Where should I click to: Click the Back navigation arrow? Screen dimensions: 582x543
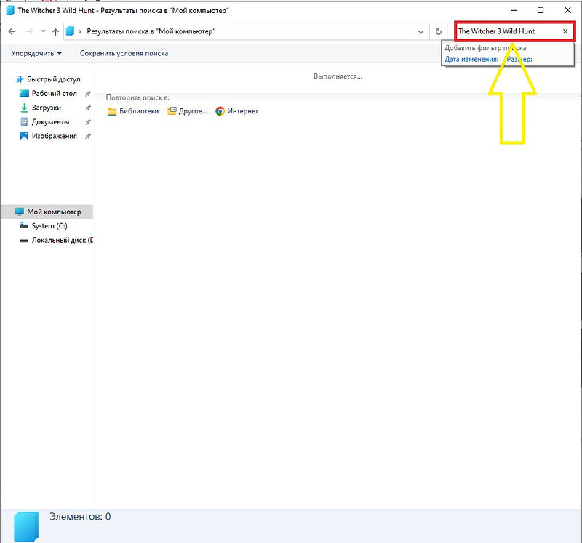click(12, 32)
